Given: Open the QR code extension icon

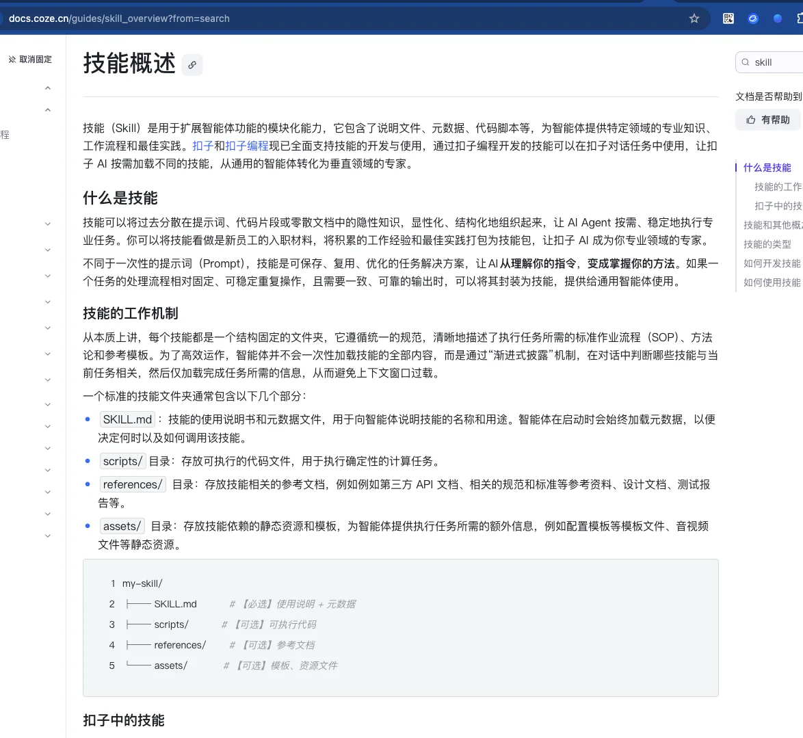Looking at the screenshot, I should pyautogui.click(x=728, y=19).
